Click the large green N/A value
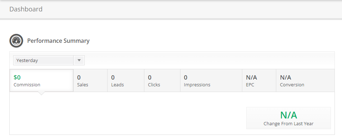This screenshot has height=137, width=342. click(288, 115)
